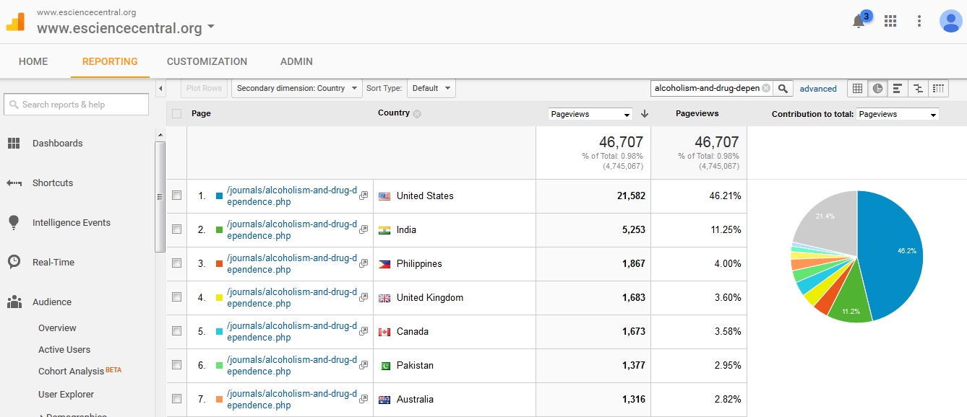Open the Canada row page in new window
Viewport: 967px width, 417px height.
coord(364,331)
